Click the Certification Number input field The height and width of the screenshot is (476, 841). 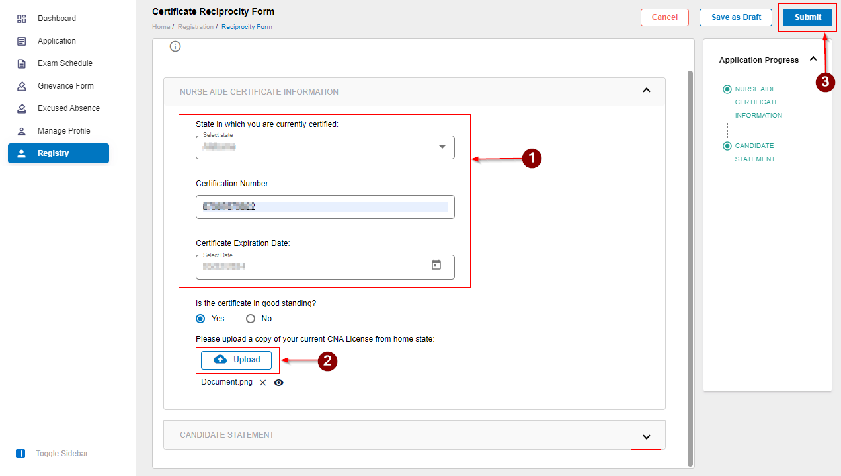point(325,207)
